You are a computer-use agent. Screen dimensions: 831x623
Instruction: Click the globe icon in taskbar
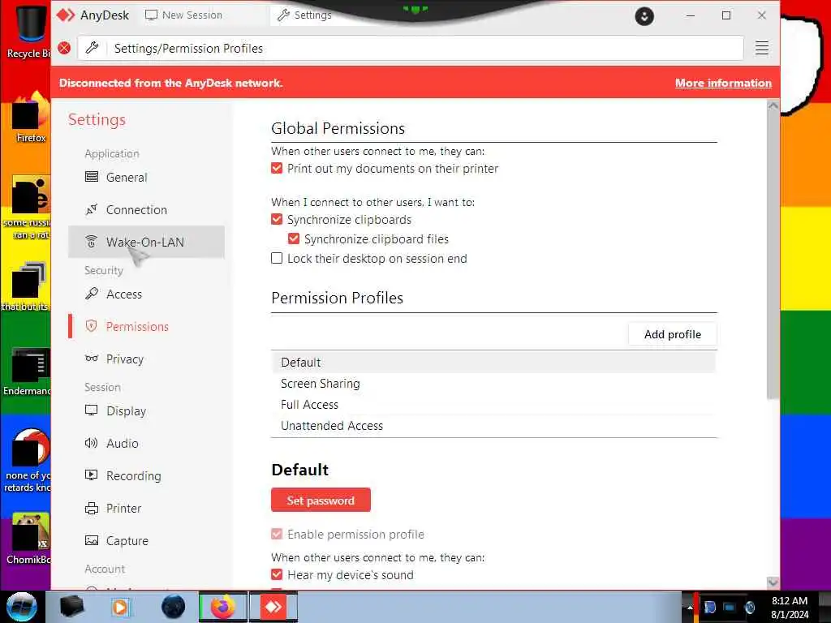pos(174,607)
